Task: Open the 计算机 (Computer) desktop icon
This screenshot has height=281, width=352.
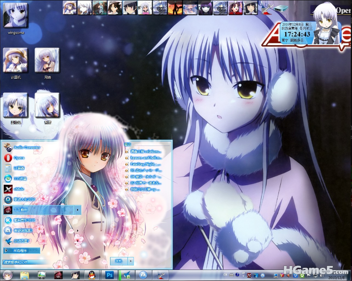Action: pos(16,60)
